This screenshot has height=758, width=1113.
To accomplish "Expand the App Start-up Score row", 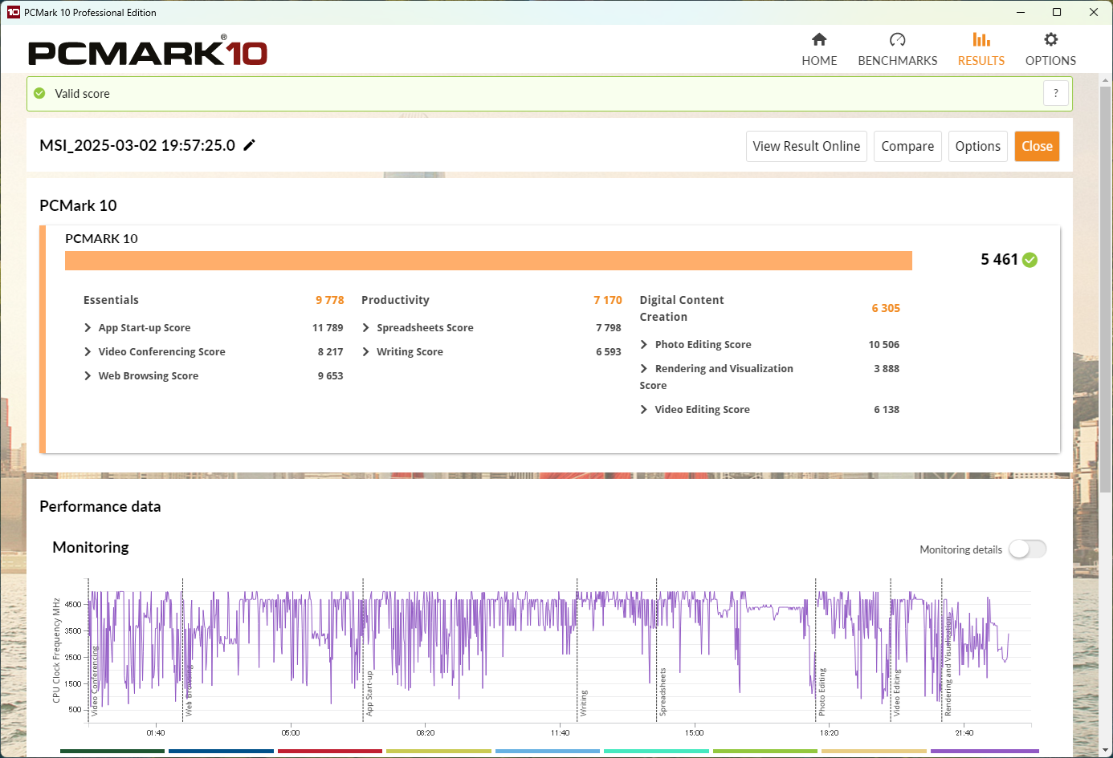I will pos(88,327).
